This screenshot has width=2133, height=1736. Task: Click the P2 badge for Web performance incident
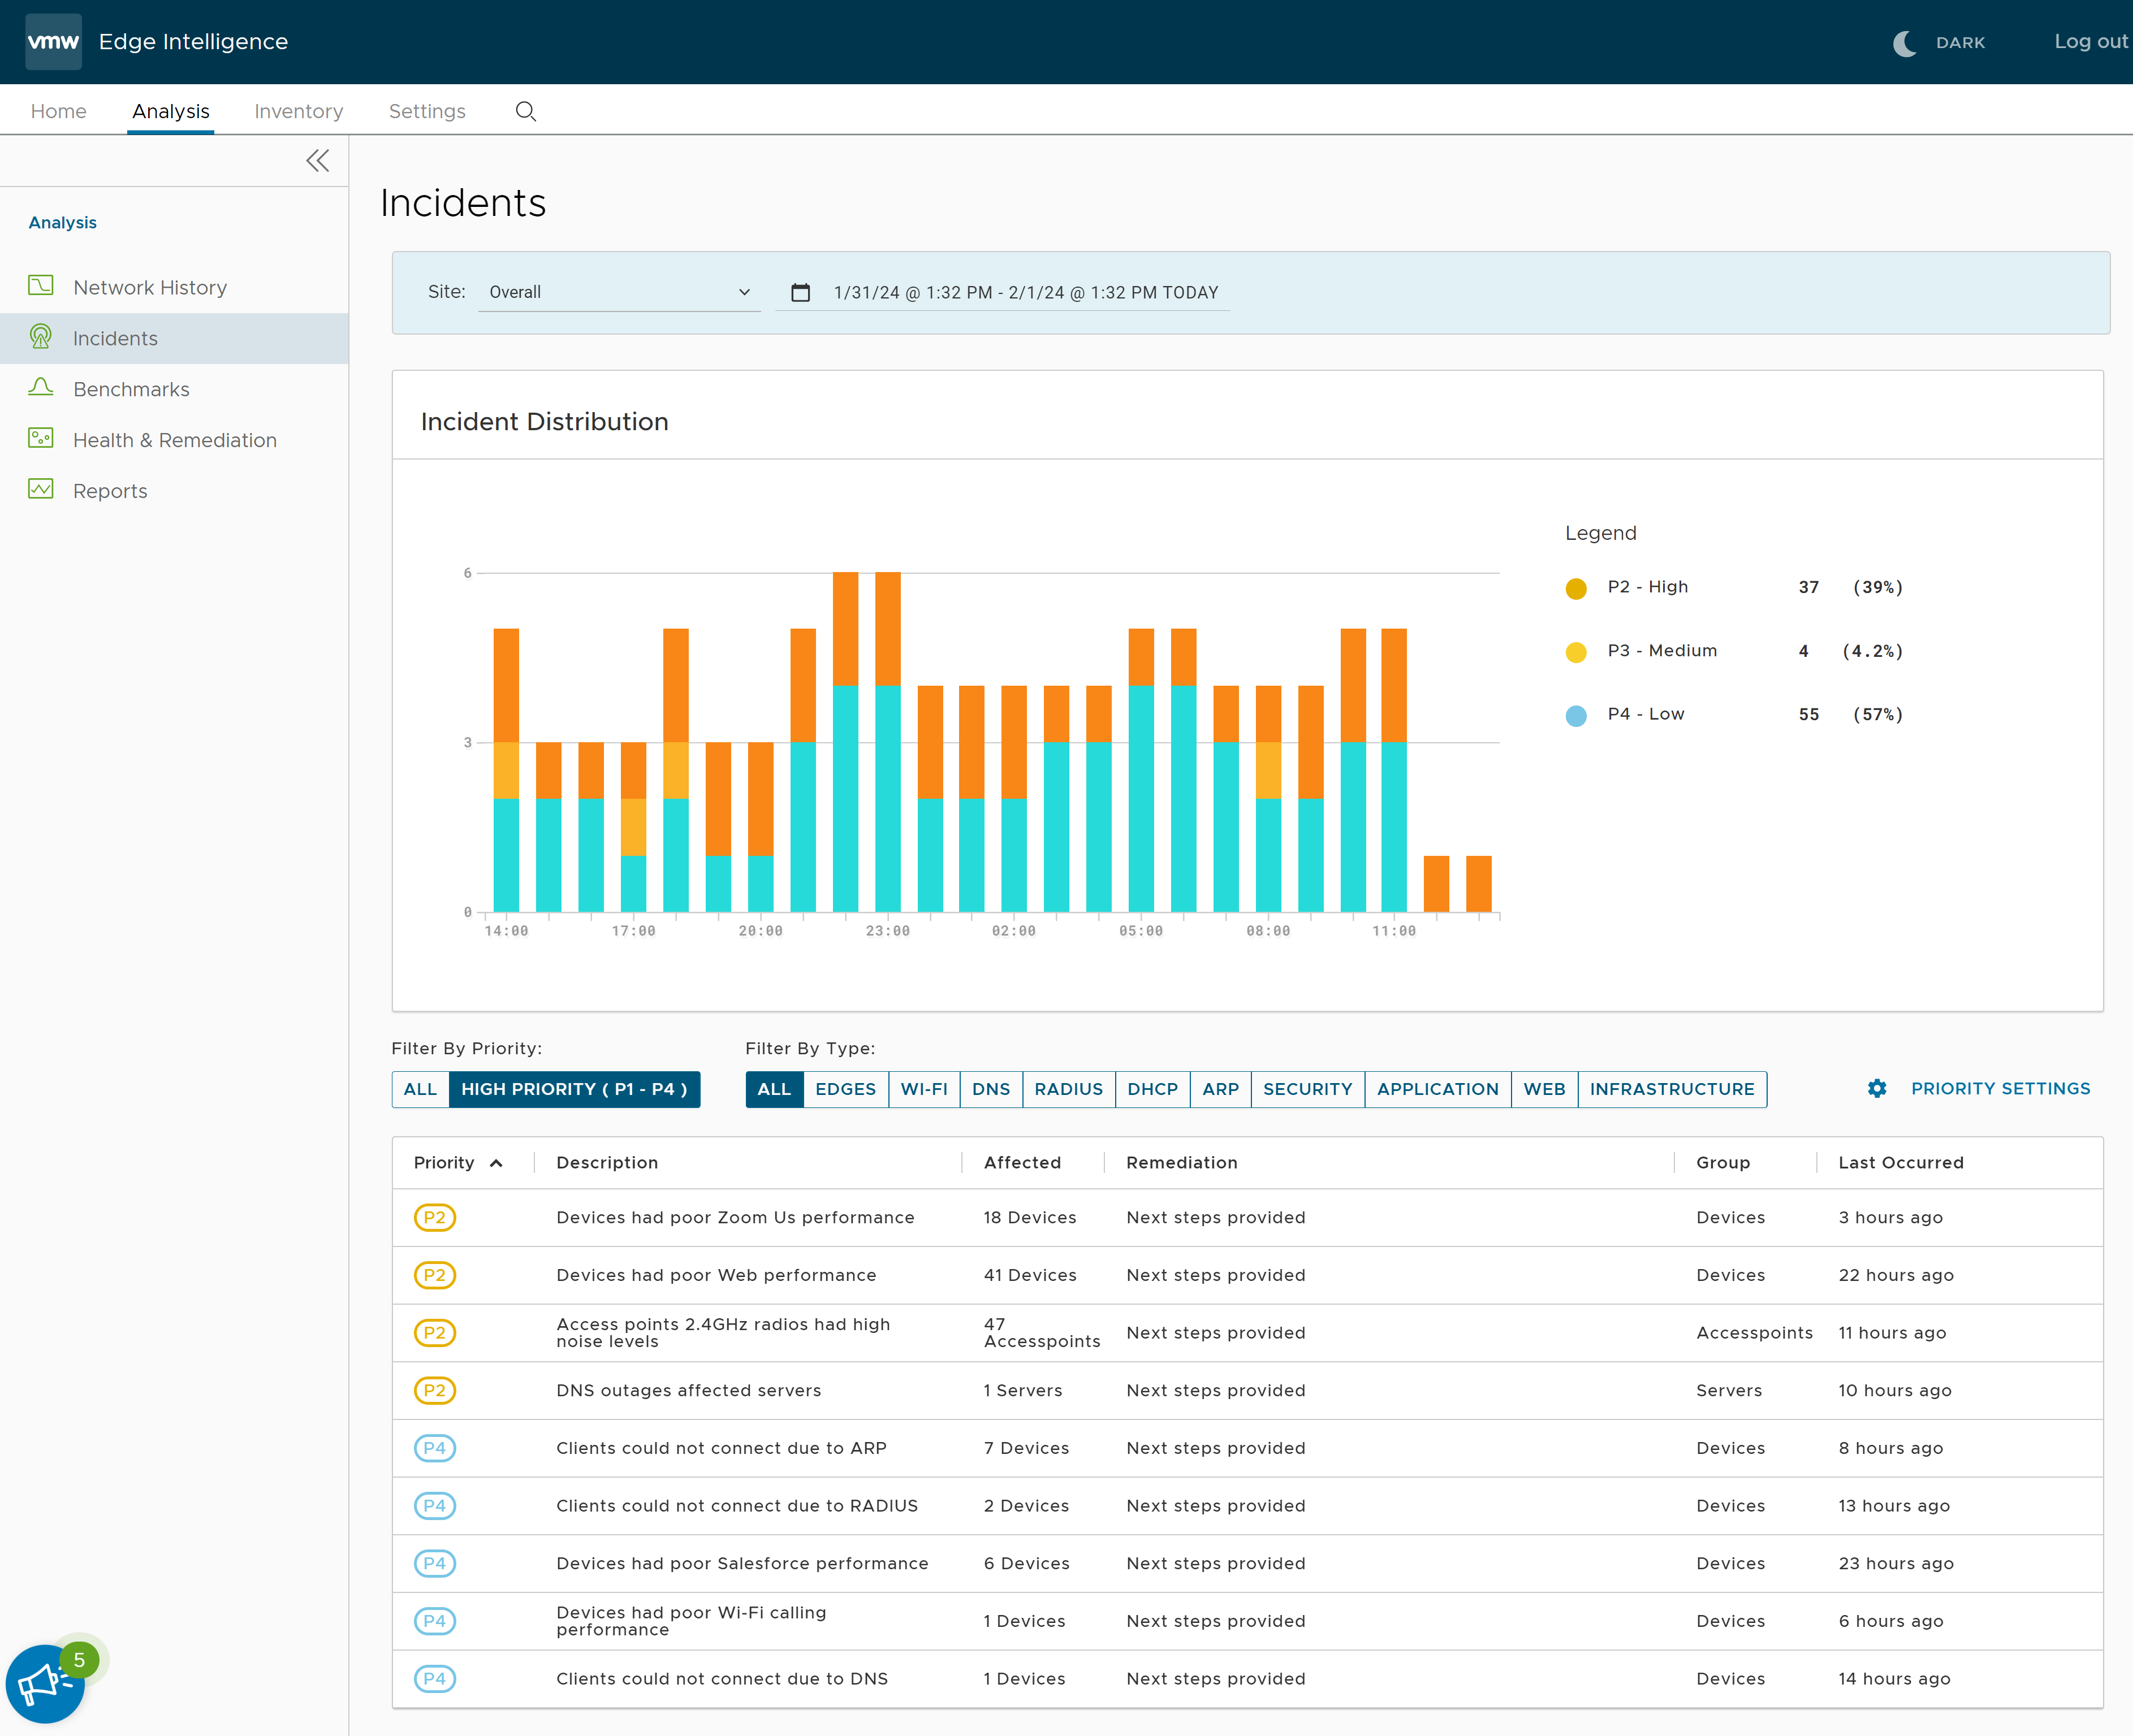pos(435,1275)
